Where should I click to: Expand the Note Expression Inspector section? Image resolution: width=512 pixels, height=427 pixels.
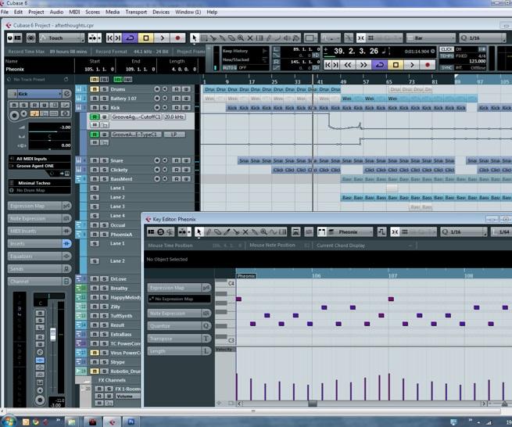point(39,218)
